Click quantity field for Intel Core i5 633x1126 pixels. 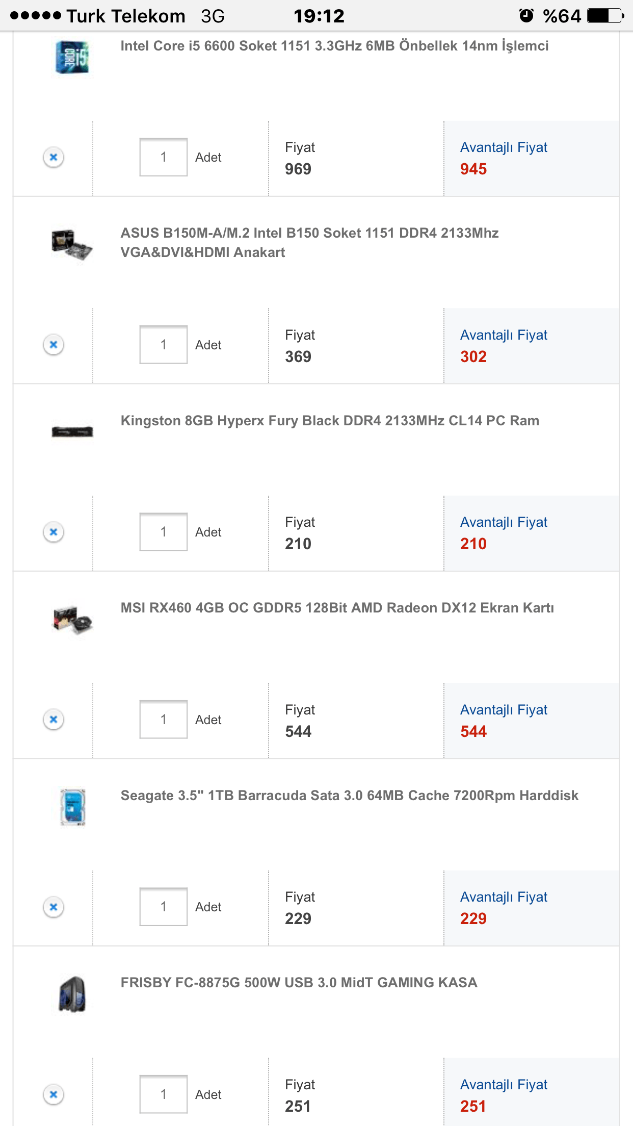click(x=164, y=157)
